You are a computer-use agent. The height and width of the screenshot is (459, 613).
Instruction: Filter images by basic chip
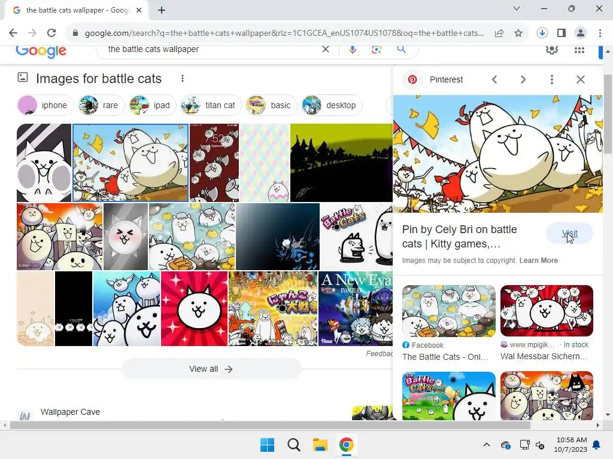point(271,105)
